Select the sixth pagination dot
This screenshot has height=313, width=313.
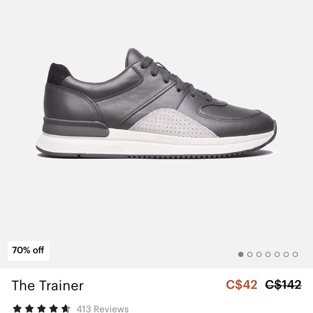pos(286,254)
